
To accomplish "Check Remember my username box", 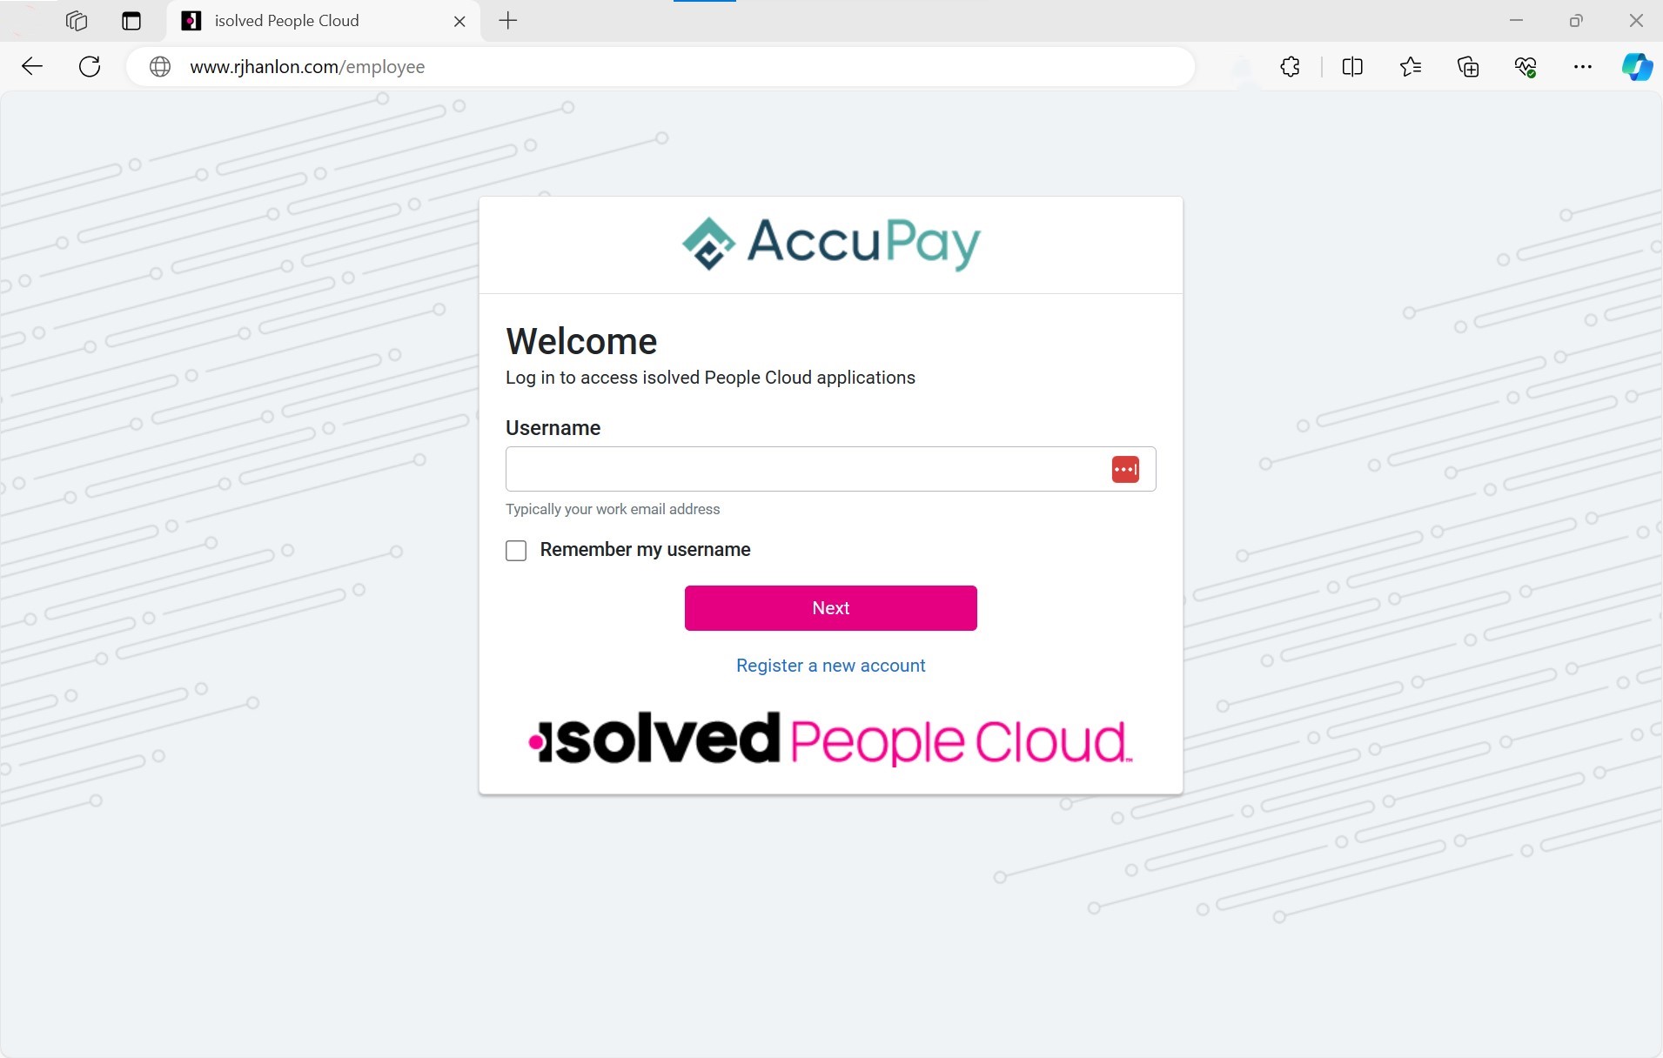I will 516,551.
